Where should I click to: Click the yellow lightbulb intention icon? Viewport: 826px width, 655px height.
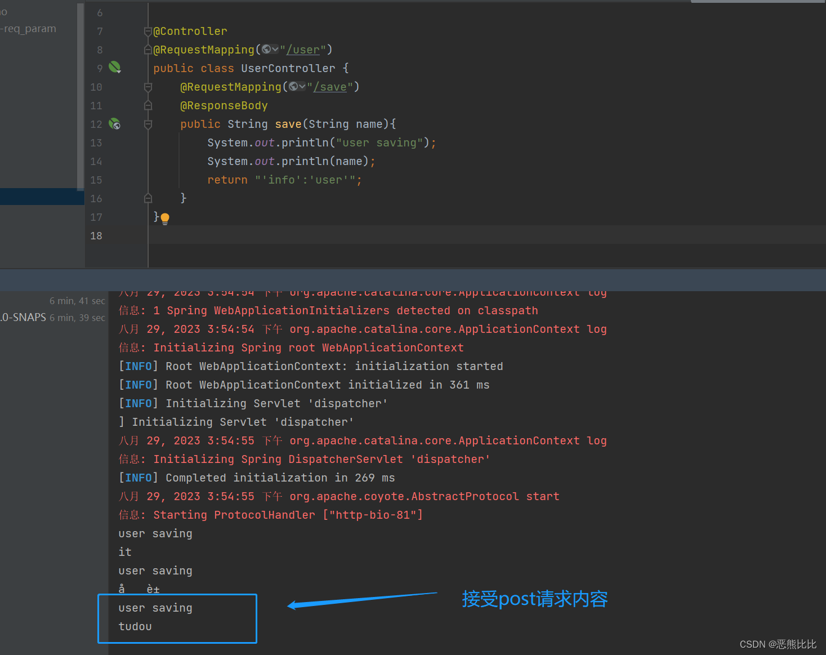click(165, 219)
